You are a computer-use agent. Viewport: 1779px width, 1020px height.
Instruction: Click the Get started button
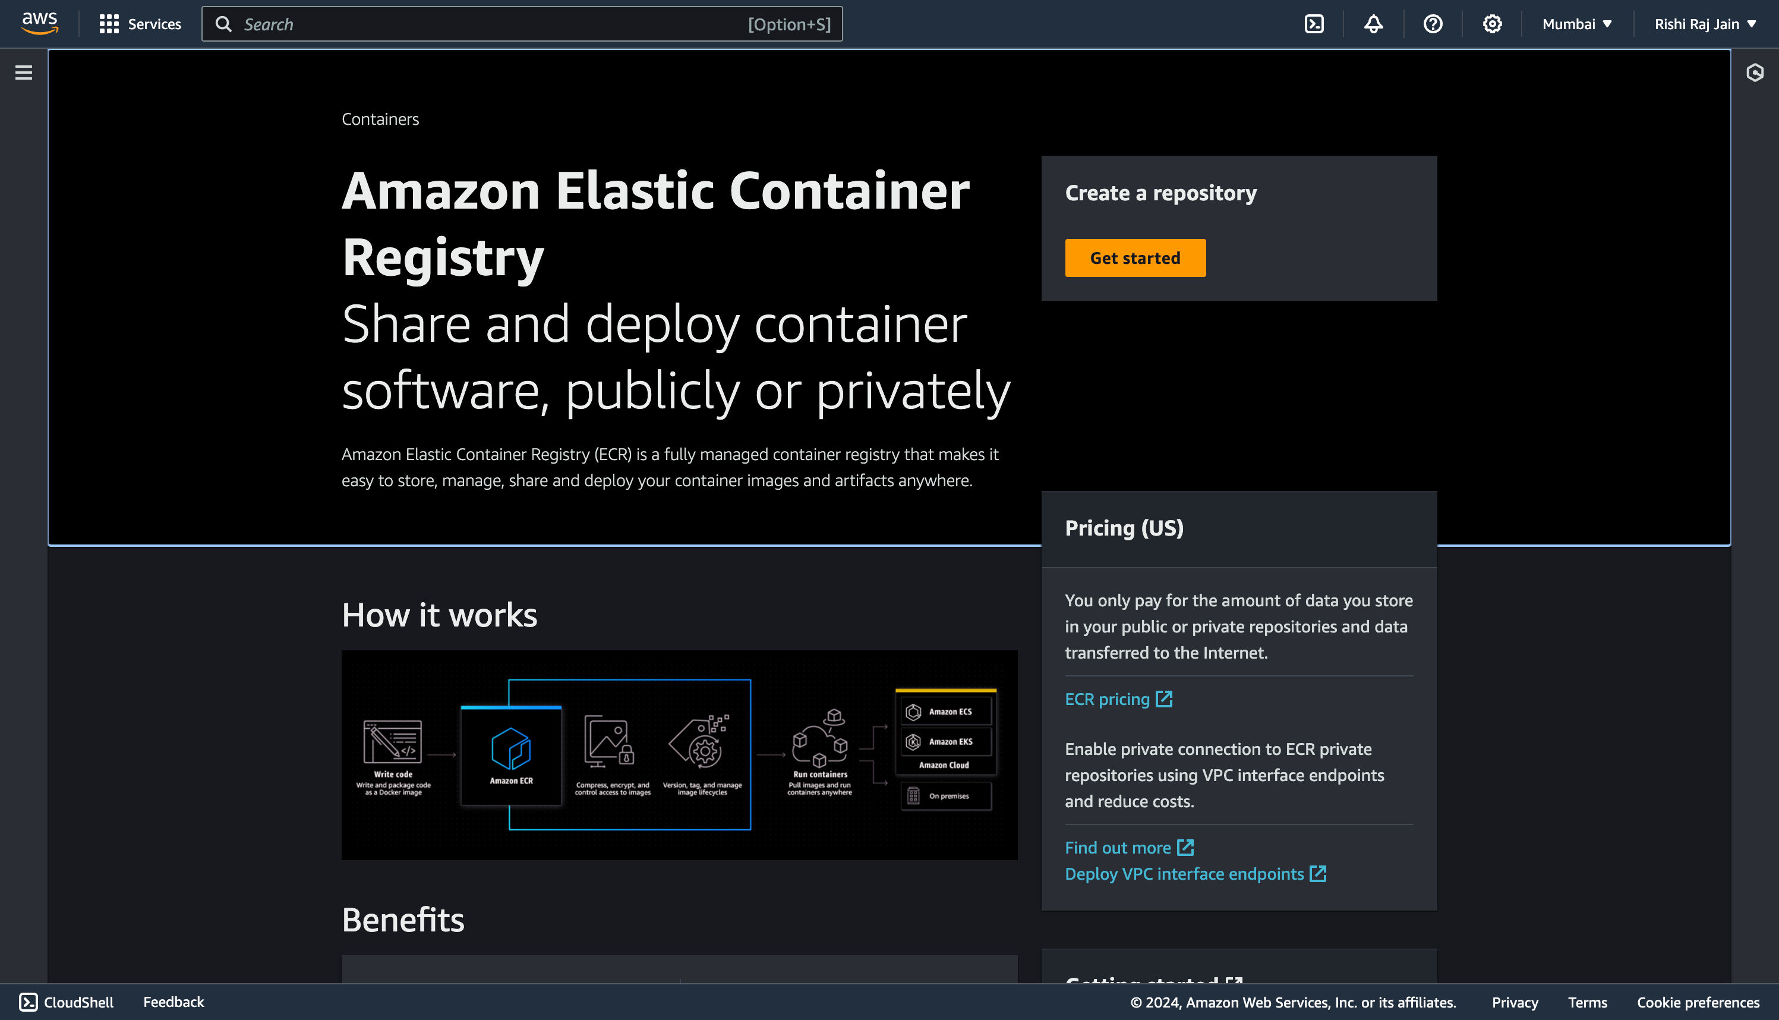pyautogui.click(x=1135, y=258)
